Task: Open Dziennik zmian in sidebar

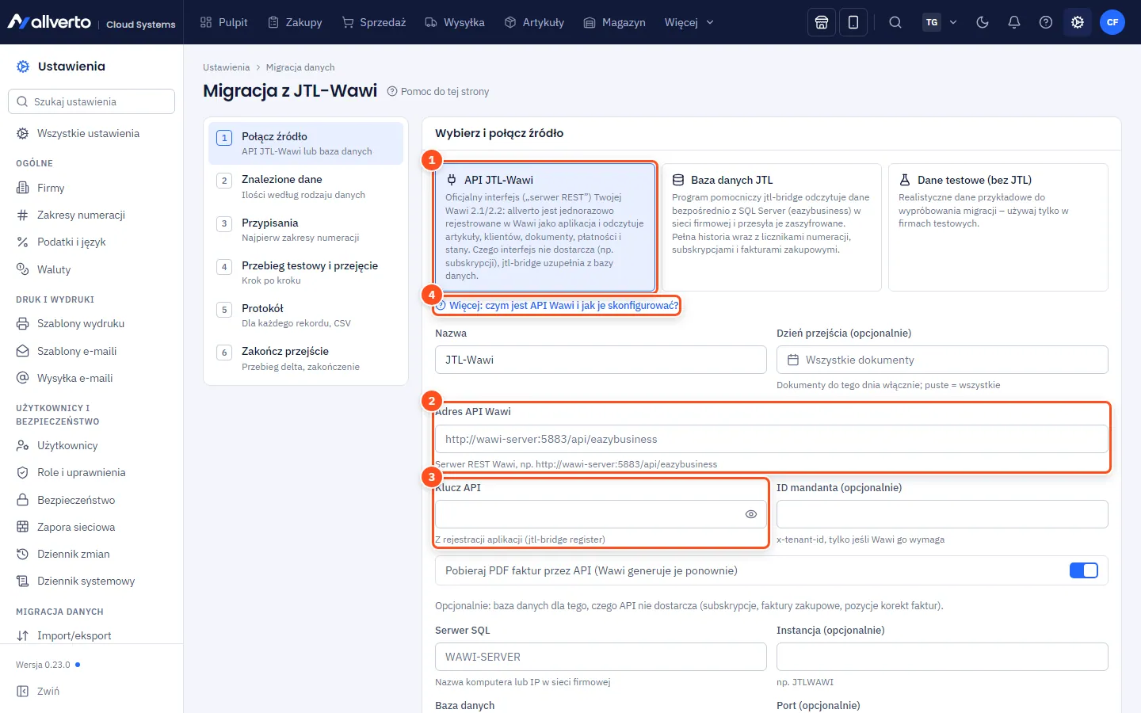Action: 91,554
